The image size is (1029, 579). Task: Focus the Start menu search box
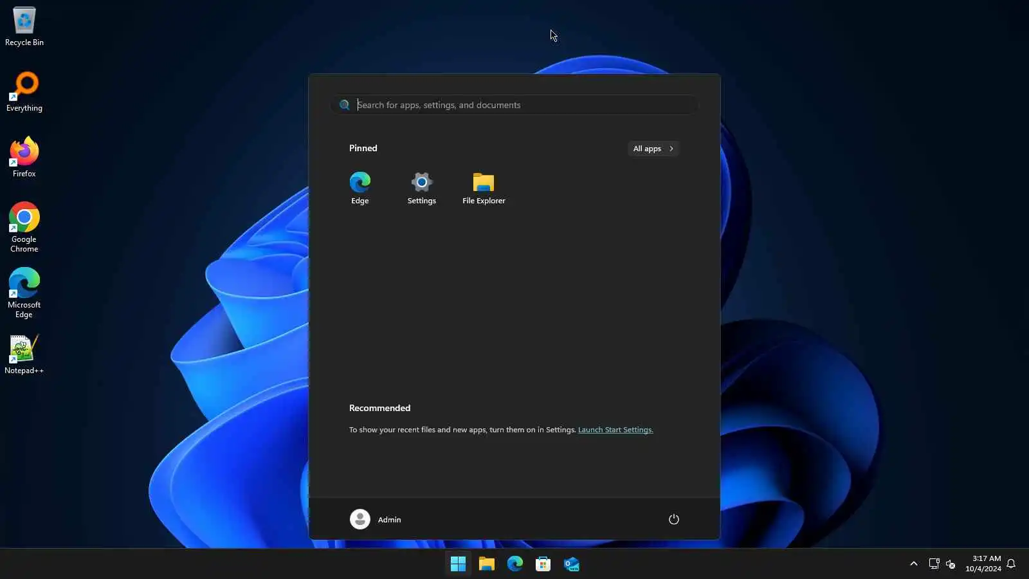pos(514,105)
